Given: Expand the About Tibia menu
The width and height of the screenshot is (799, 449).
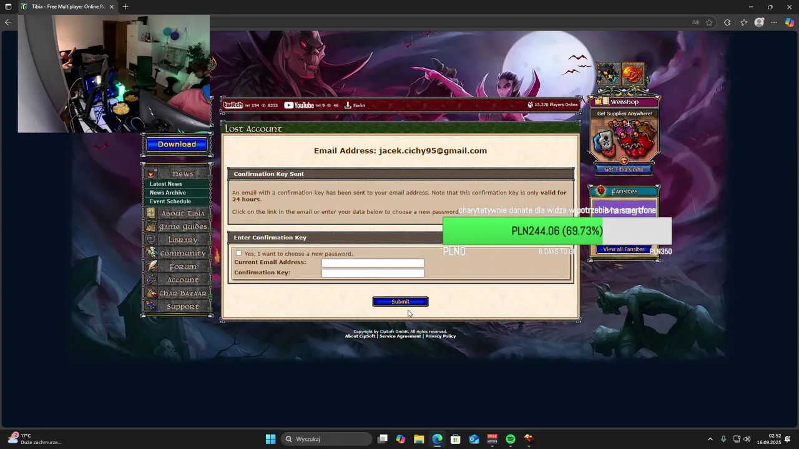Looking at the screenshot, I should tap(177, 213).
